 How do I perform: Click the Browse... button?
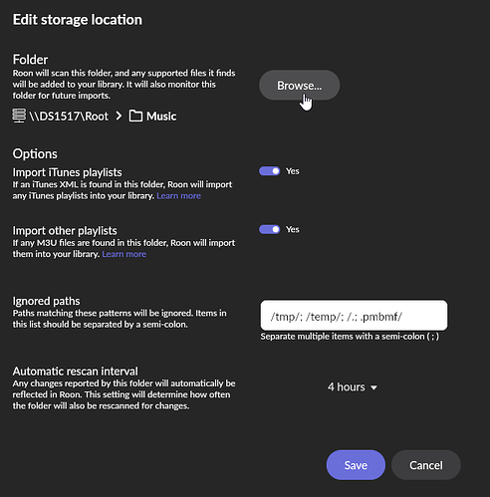pyautogui.click(x=299, y=86)
